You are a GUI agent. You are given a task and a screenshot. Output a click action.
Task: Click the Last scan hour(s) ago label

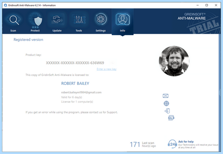[x=149, y=144]
